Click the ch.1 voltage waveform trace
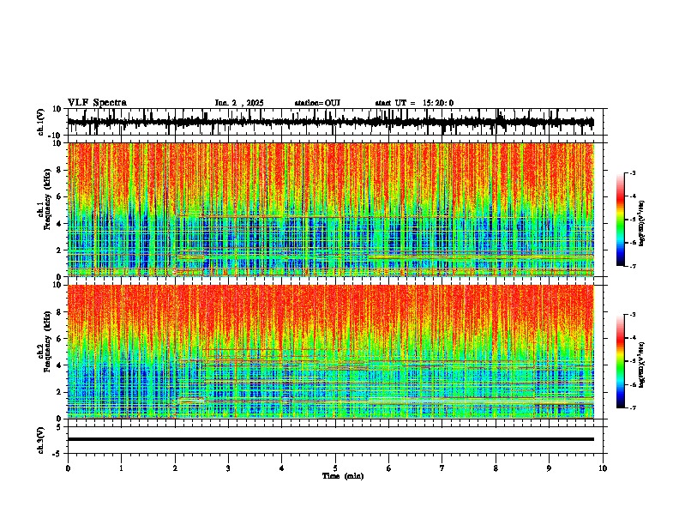Image resolution: width=679 pixels, height=525 pixels. (x=331, y=122)
